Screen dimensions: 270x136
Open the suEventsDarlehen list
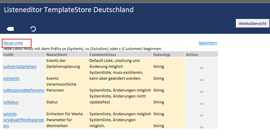click(20, 66)
